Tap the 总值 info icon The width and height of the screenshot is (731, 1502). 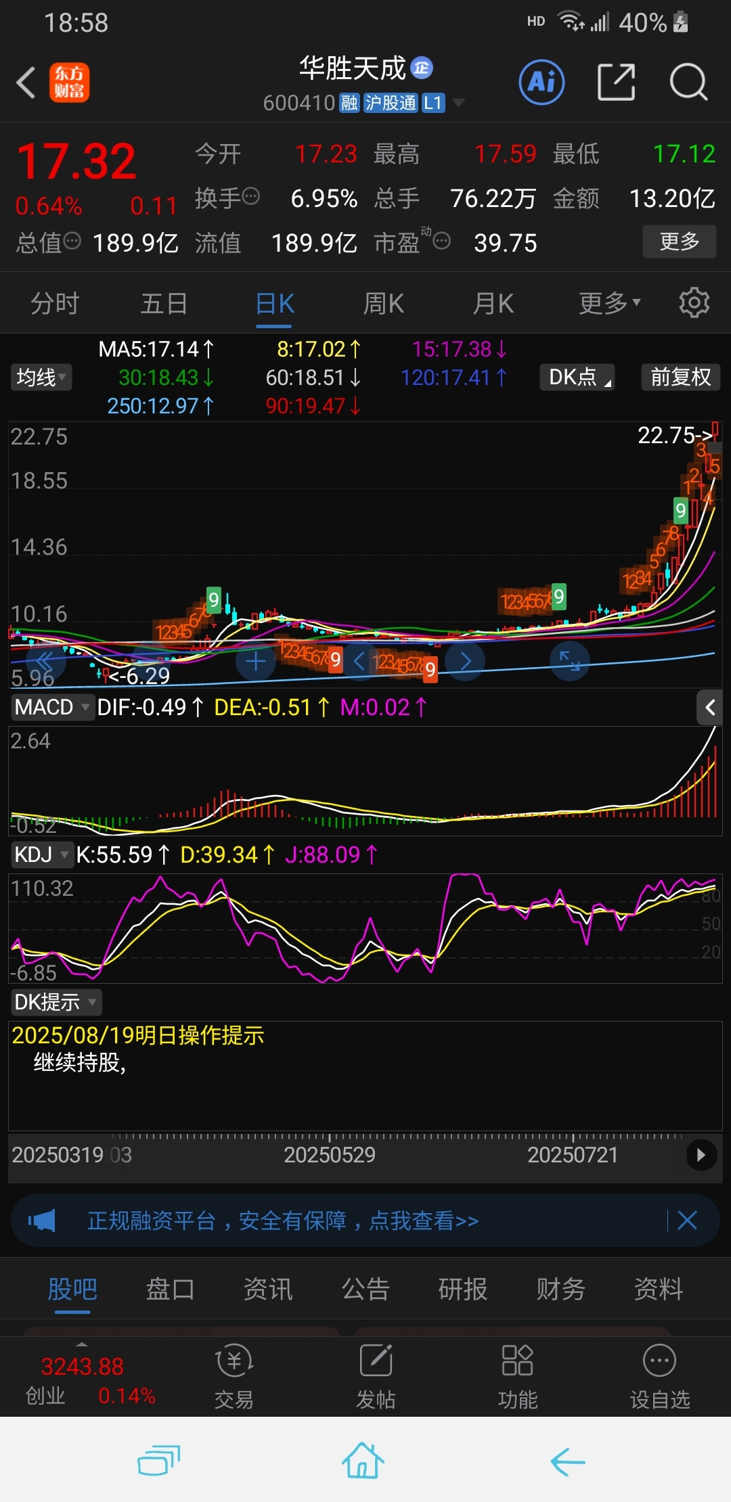(x=72, y=241)
